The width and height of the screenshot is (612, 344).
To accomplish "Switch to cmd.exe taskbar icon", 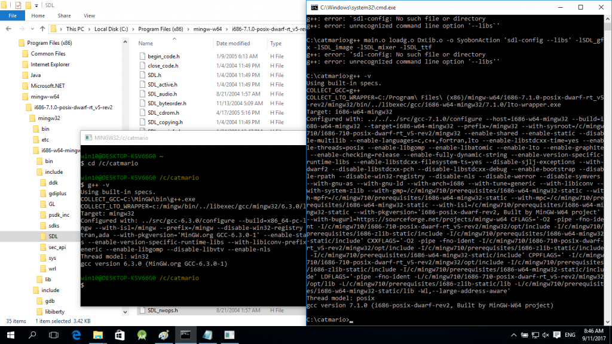I will point(185,335).
